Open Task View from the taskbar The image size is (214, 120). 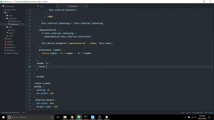[x=58, y=117]
